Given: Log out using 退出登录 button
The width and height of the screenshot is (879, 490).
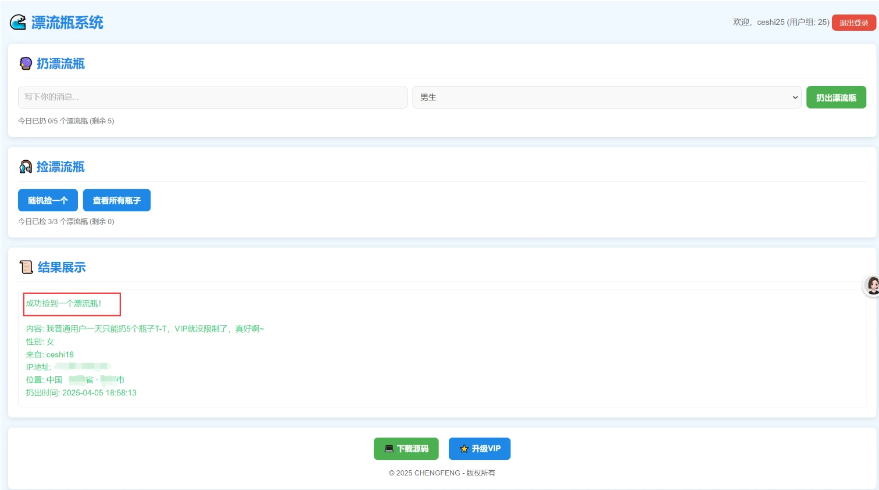Looking at the screenshot, I should 853,23.
